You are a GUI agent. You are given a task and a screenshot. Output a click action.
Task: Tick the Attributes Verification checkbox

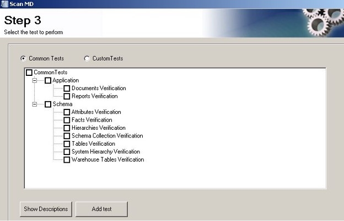click(x=67, y=112)
